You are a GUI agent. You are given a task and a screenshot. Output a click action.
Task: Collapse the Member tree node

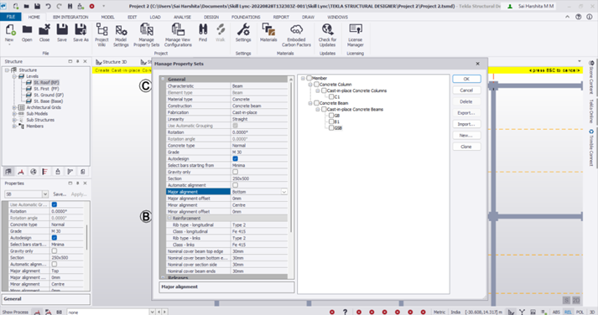(x=304, y=78)
